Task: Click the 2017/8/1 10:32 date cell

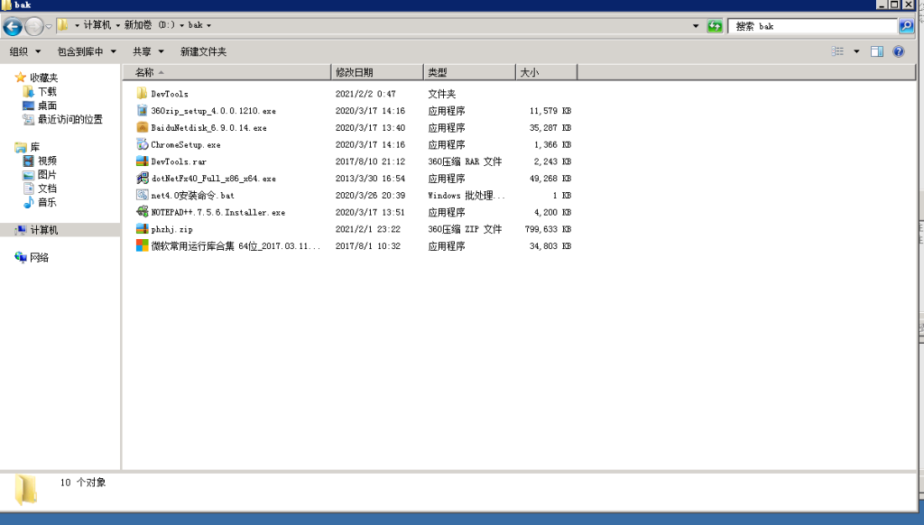Action: pos(368,246)
